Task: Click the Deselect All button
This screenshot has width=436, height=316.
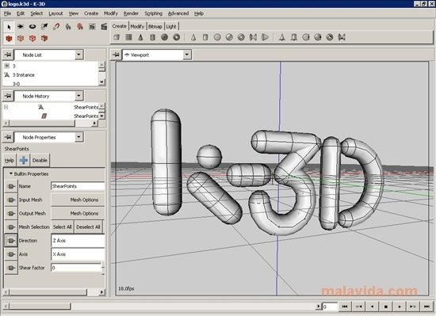Action: point(88,227)
